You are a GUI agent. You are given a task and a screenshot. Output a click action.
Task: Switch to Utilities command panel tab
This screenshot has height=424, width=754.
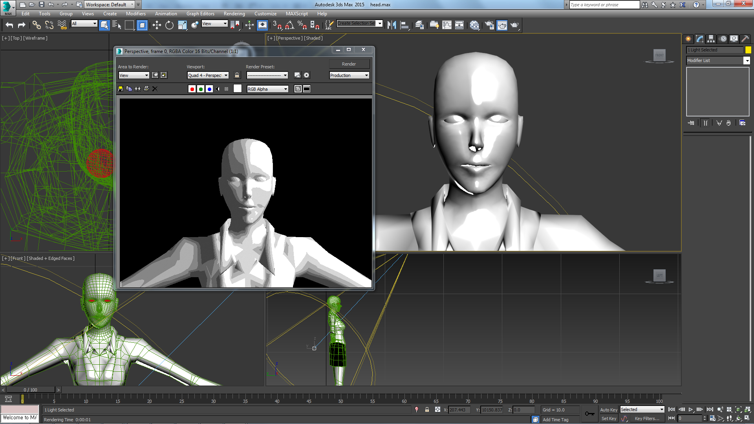click(x=745, y=38)
